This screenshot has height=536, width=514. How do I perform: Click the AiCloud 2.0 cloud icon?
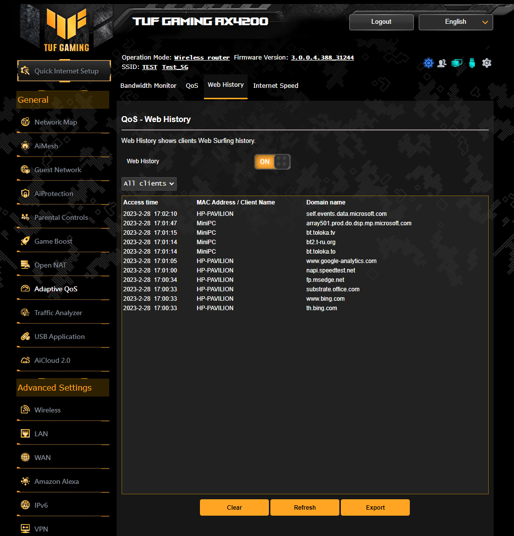(x=25, y=360)
